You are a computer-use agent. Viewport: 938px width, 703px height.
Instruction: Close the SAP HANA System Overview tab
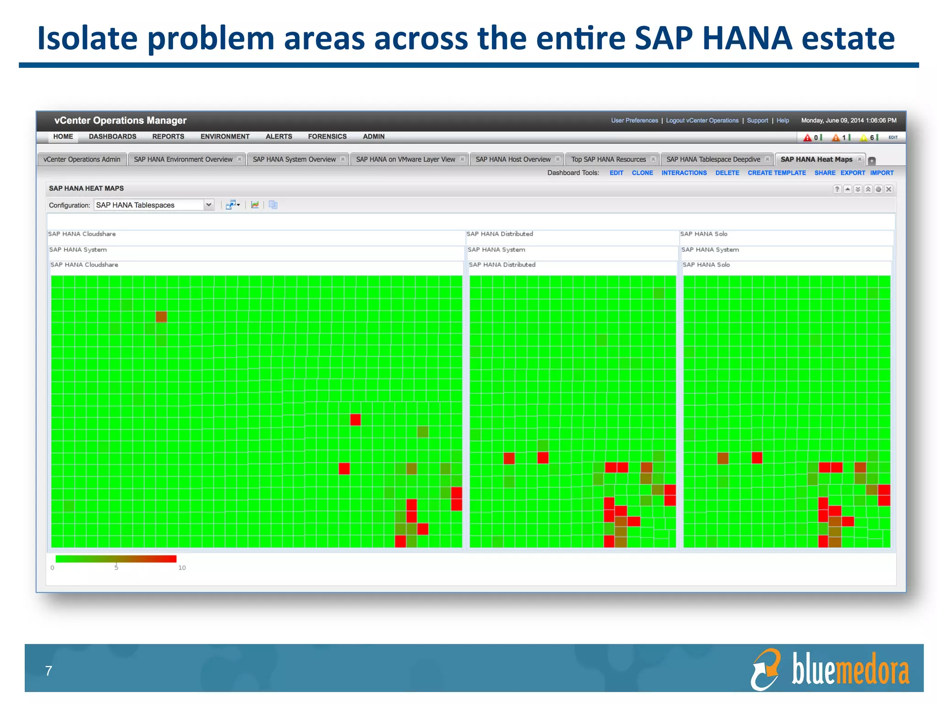pyautogui.click(x=343, y=159)
